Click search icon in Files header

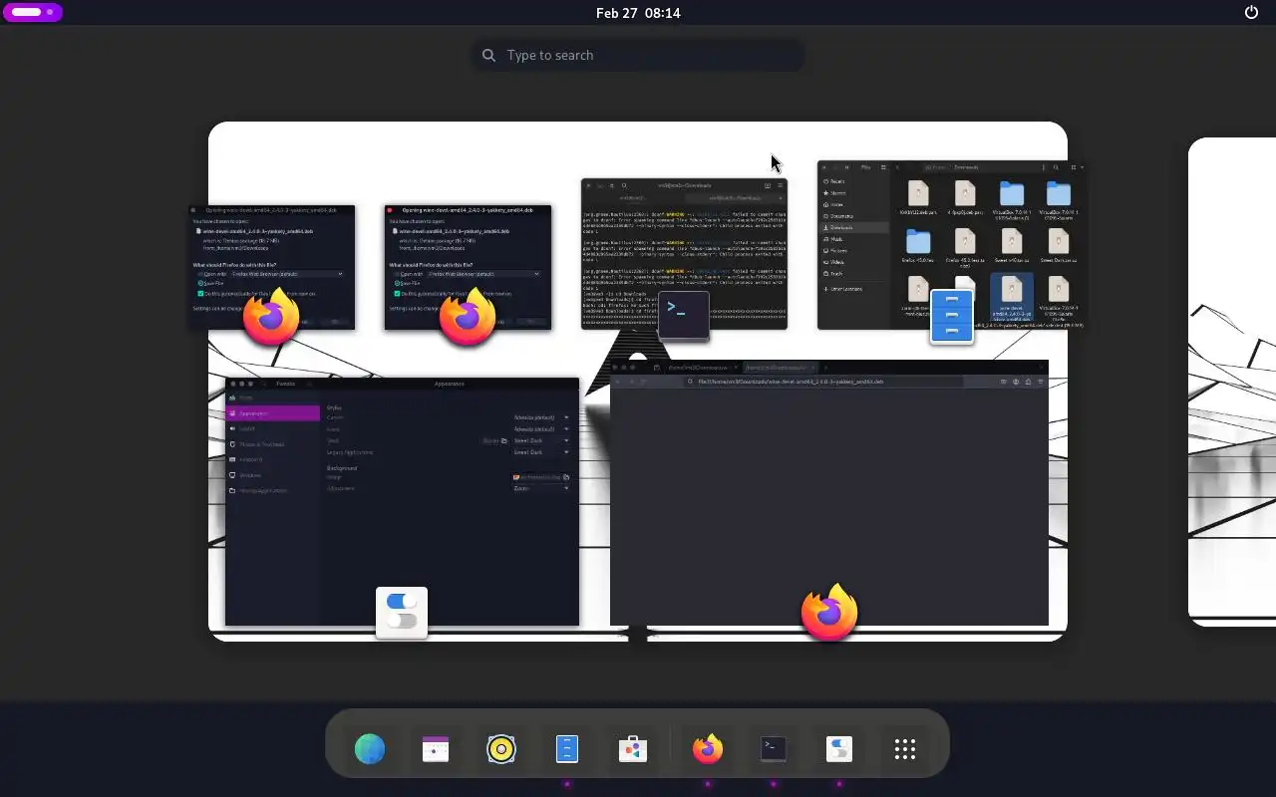pyautogui.click(x=1056, y=167)
